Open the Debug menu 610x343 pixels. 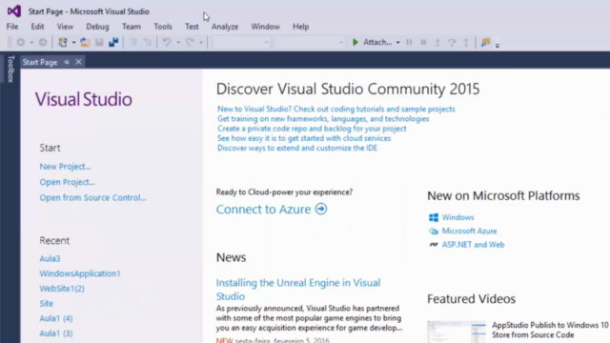97,27
